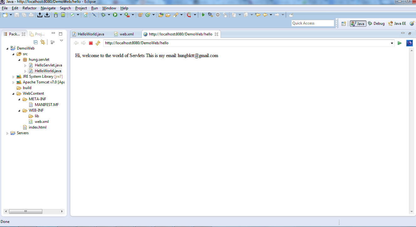Viewport: 416px width, 227px height.
Task: Select the Run icon on the toolbar
Action: coord(115,15)
